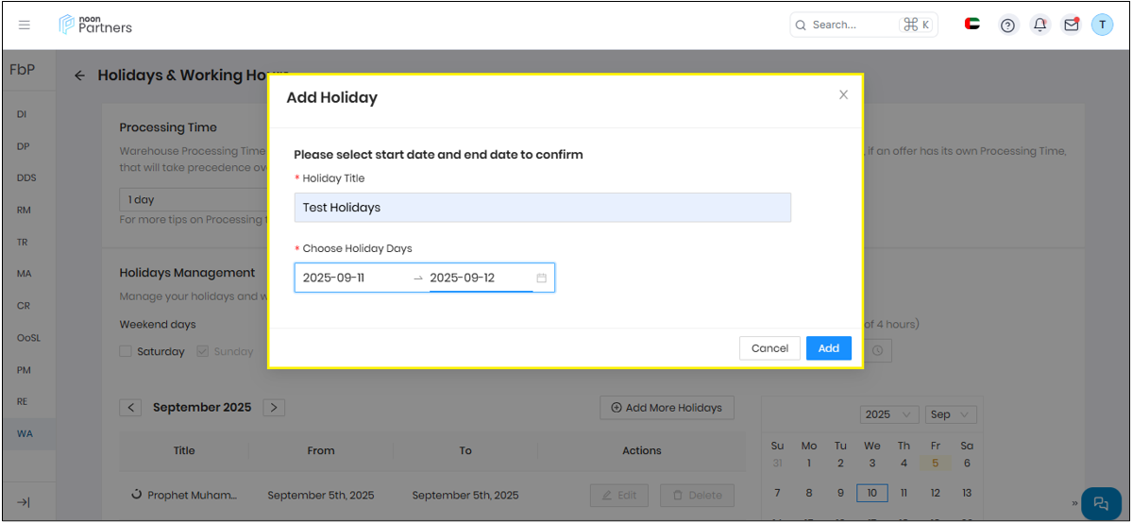Click the calendar icon in date range

542,278
